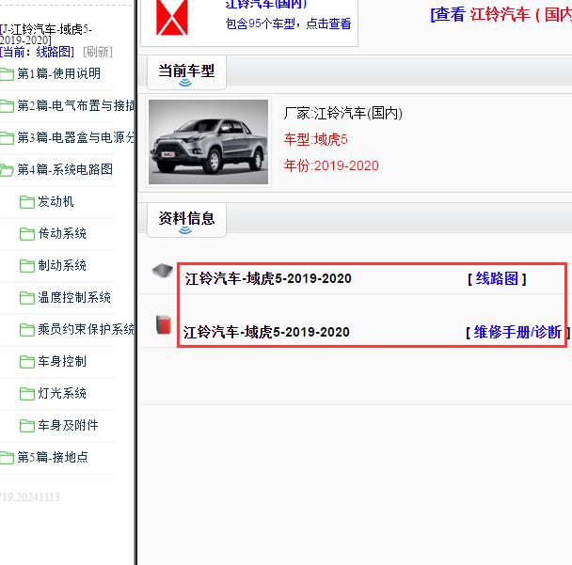Viewport: 572px width, 565px height.
Task: Collapse the 第4篇-系统电路图 open folder icon
Action: (7, 170)
